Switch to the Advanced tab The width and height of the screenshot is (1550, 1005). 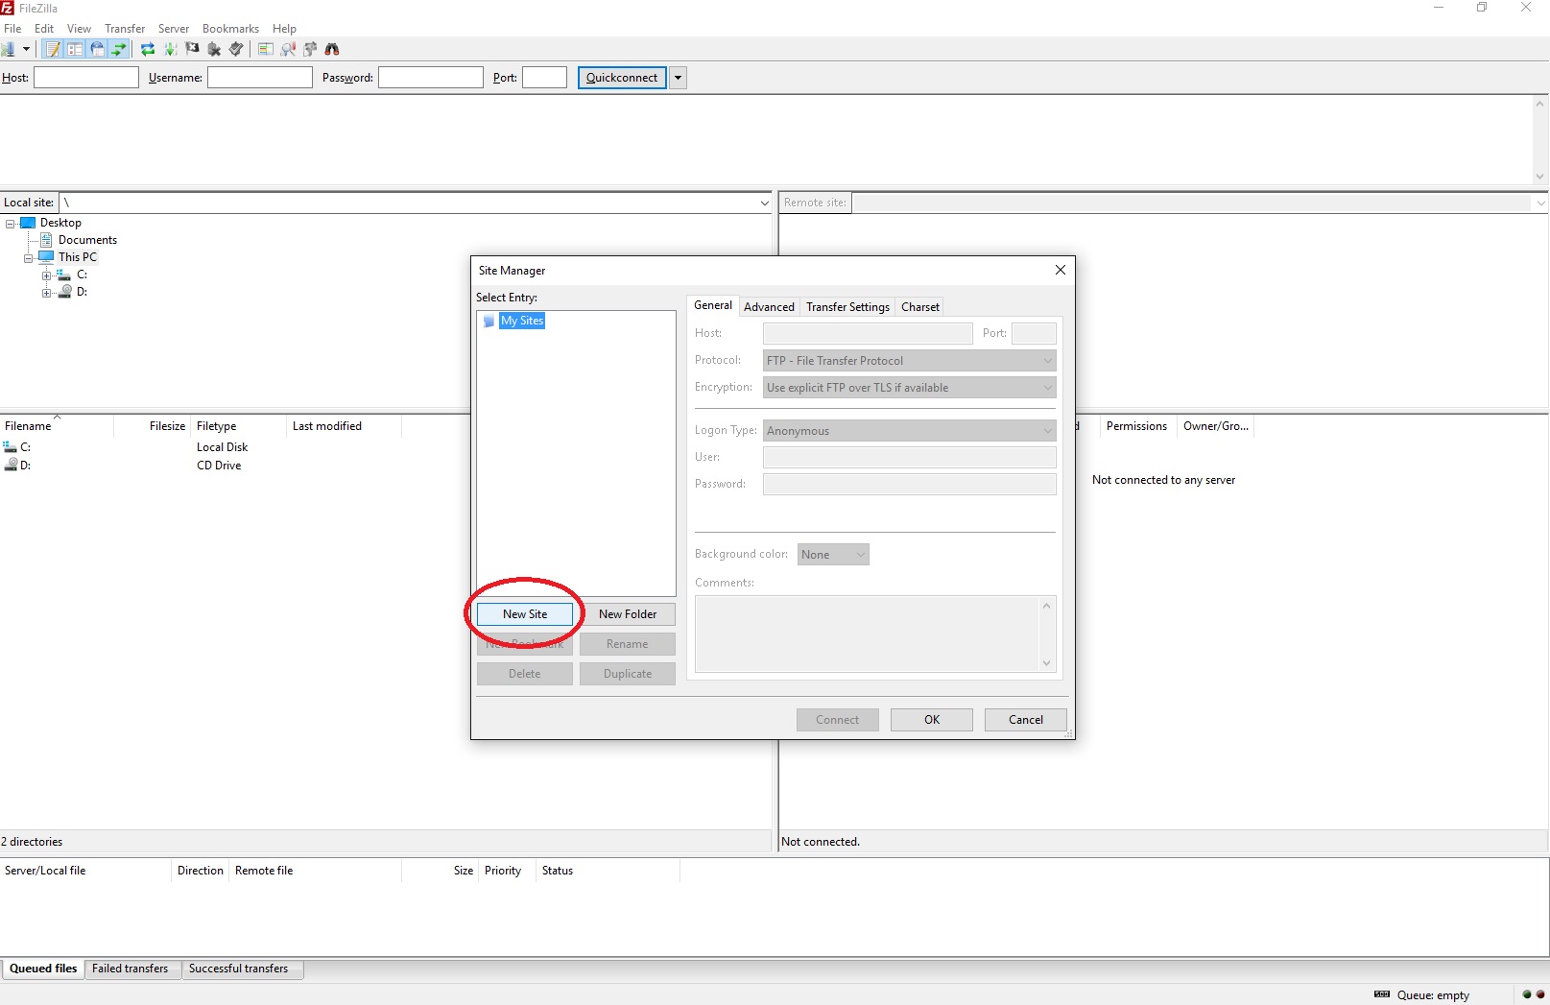click(x=769, y=307)
